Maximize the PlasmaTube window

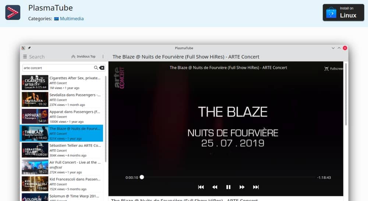pyautogui.click(x=339, y=48)
